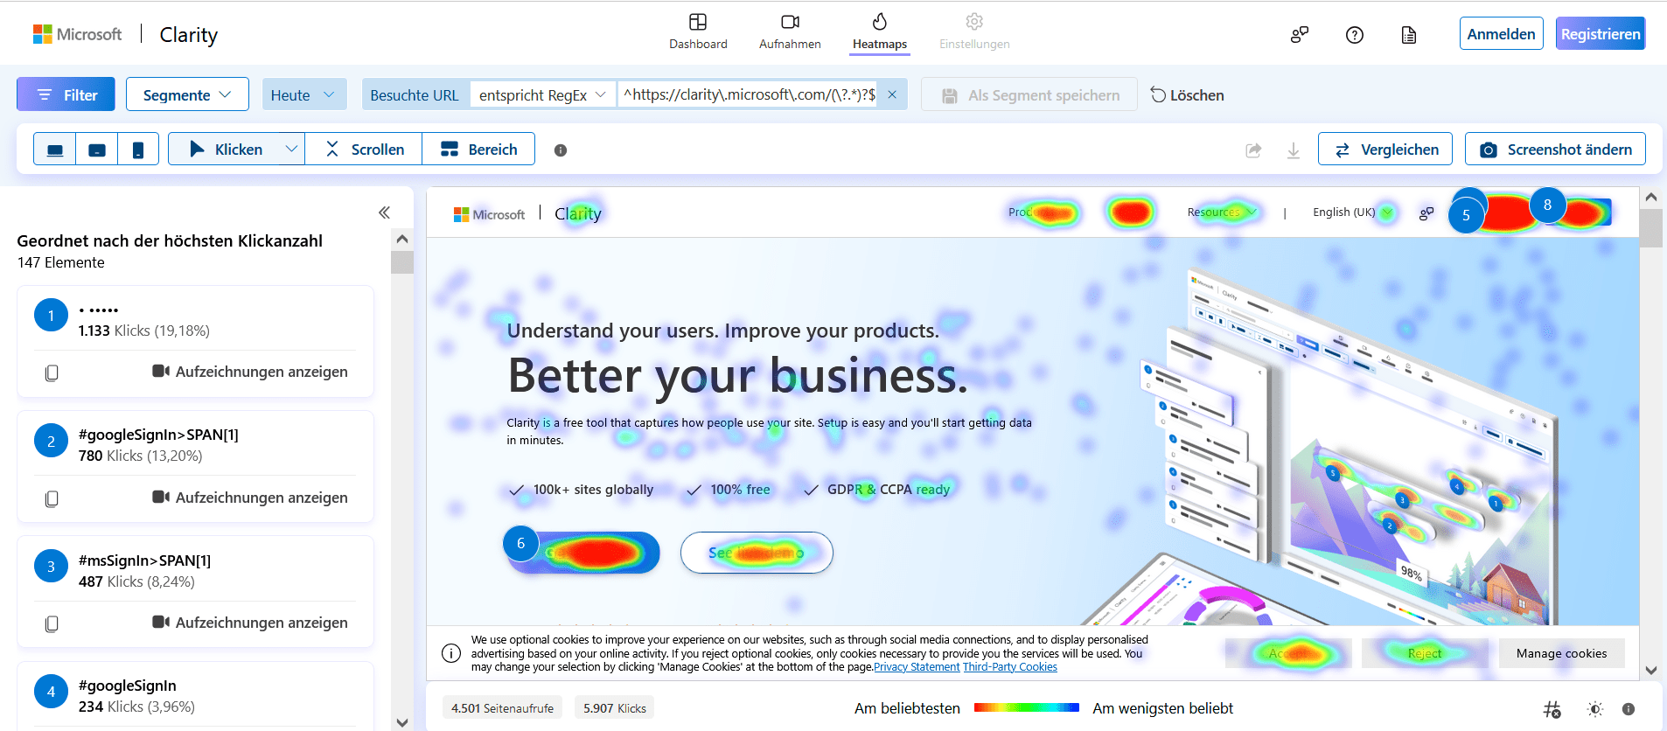Click Als Segment speichern
The height and width of the screenshot is (731, 1667).
coord(1029,94)
